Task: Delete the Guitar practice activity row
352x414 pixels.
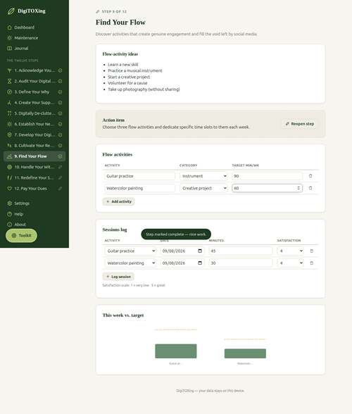Action: pos(310,176)
